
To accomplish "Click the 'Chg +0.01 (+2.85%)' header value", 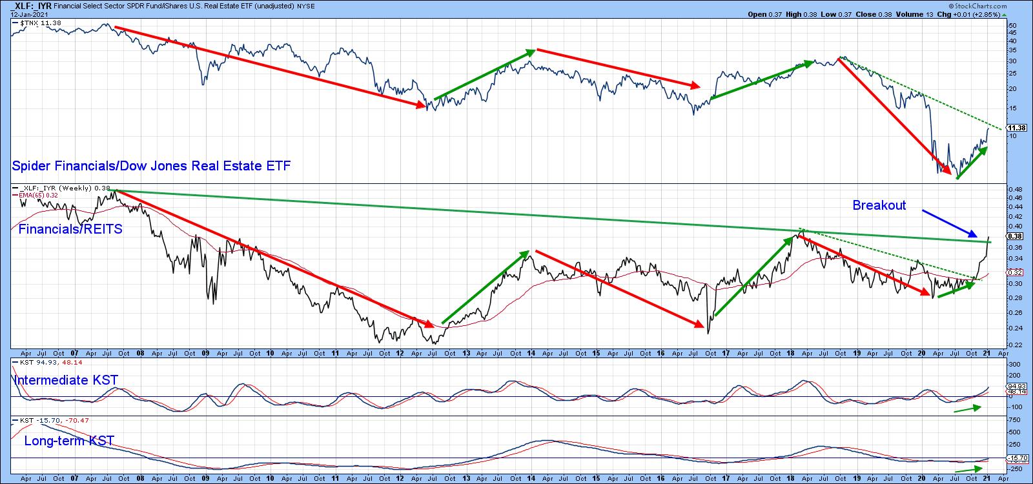I will pyautogui.click(x=968, y=14).
